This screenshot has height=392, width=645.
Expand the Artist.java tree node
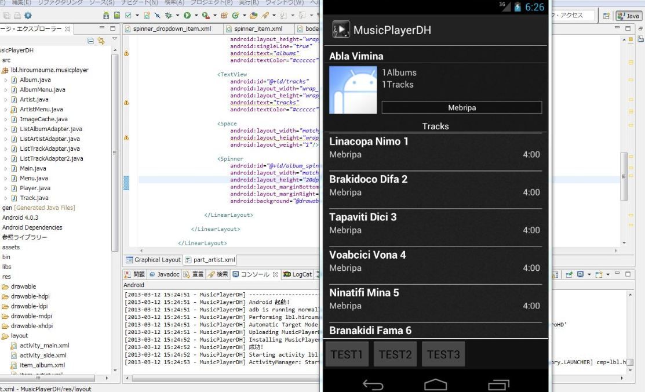click(x=6, y=100)
